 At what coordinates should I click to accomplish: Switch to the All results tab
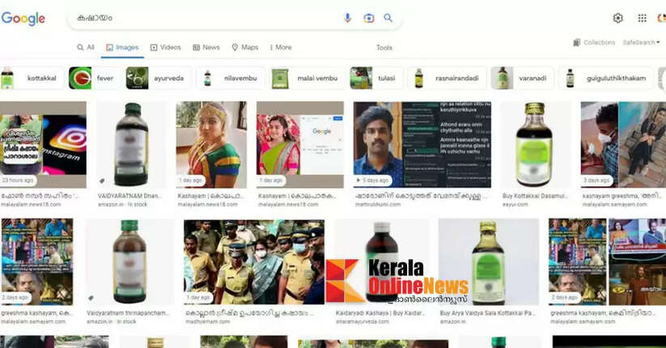[86, 48]
